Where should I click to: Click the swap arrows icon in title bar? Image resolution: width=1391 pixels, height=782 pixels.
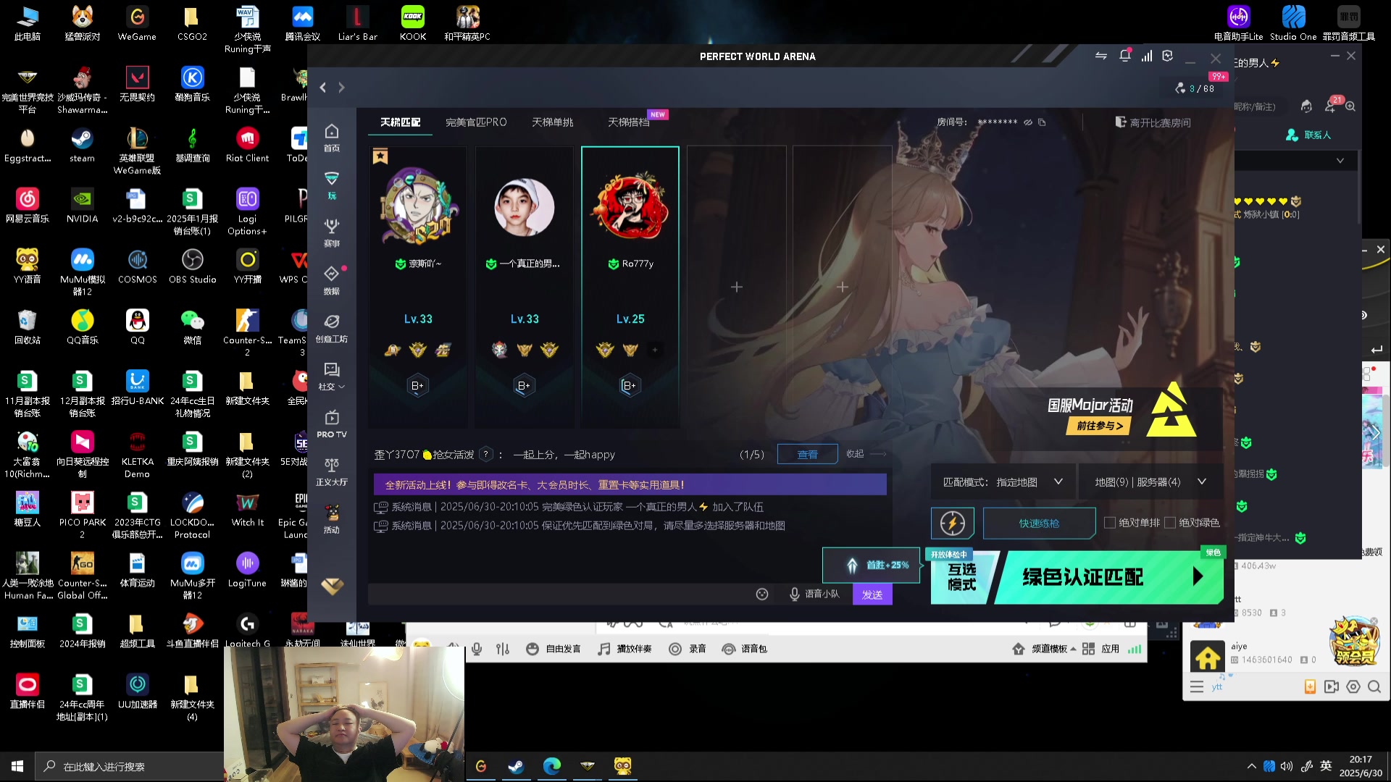[1101, 56]
